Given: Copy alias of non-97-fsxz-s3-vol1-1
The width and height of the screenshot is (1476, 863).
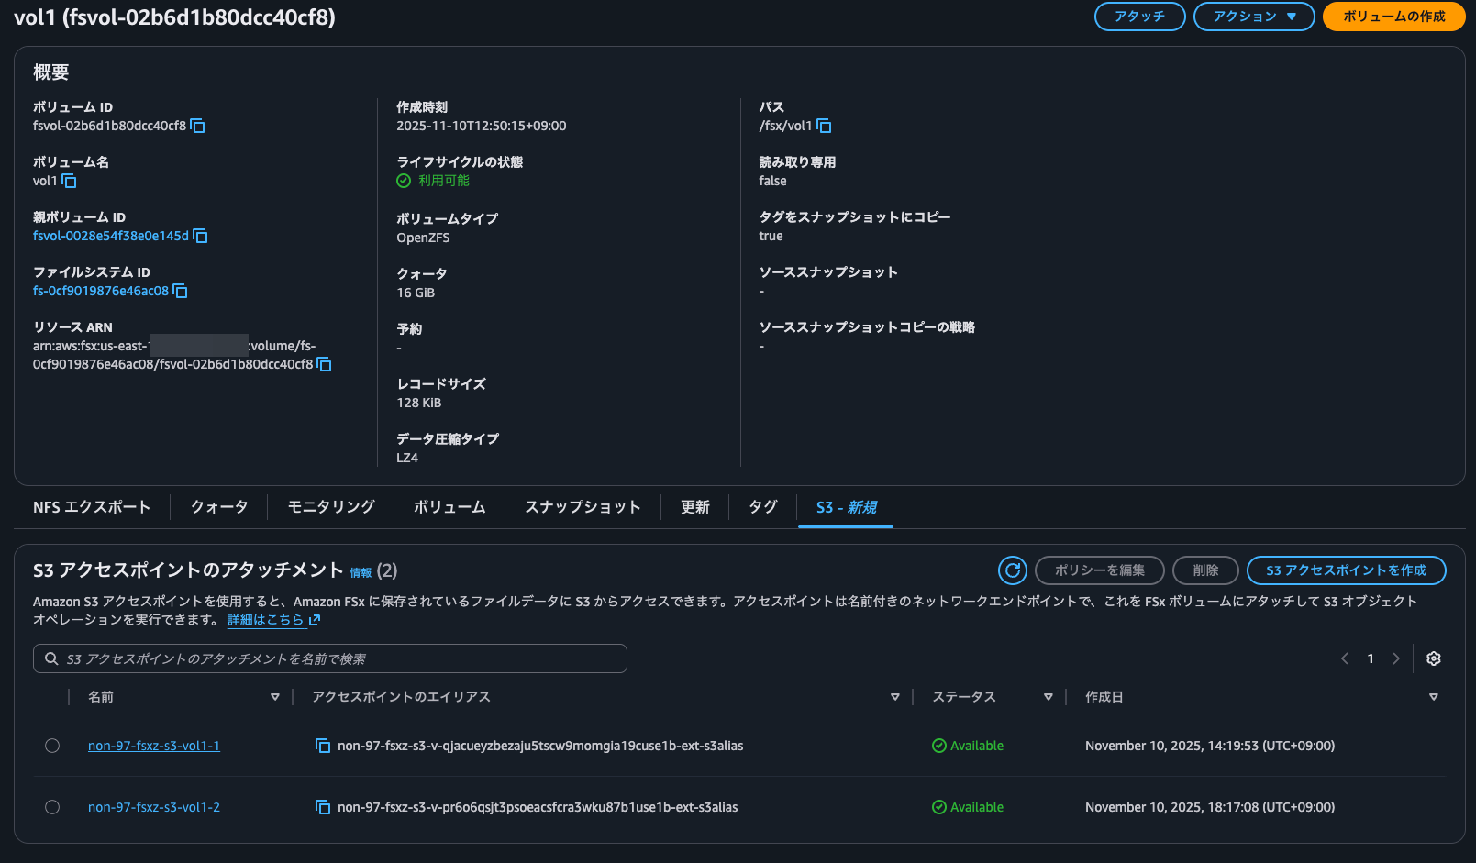Looking at the screenshot, I should [x=323, y=746].
